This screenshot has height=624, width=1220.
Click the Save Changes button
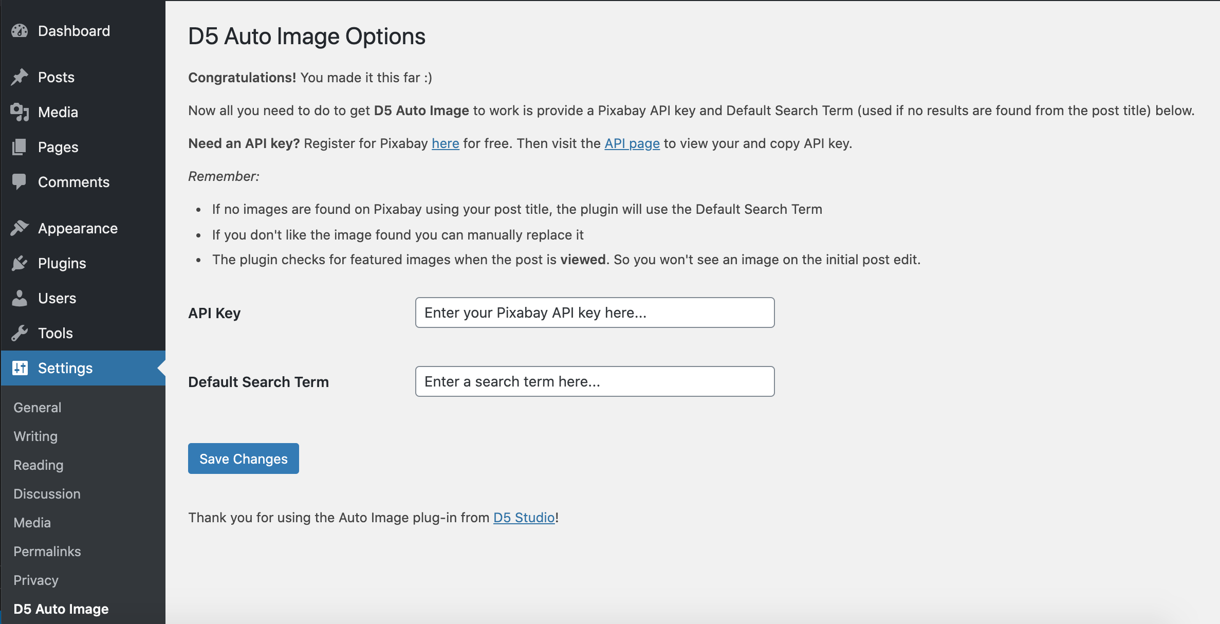coord(244,458)
